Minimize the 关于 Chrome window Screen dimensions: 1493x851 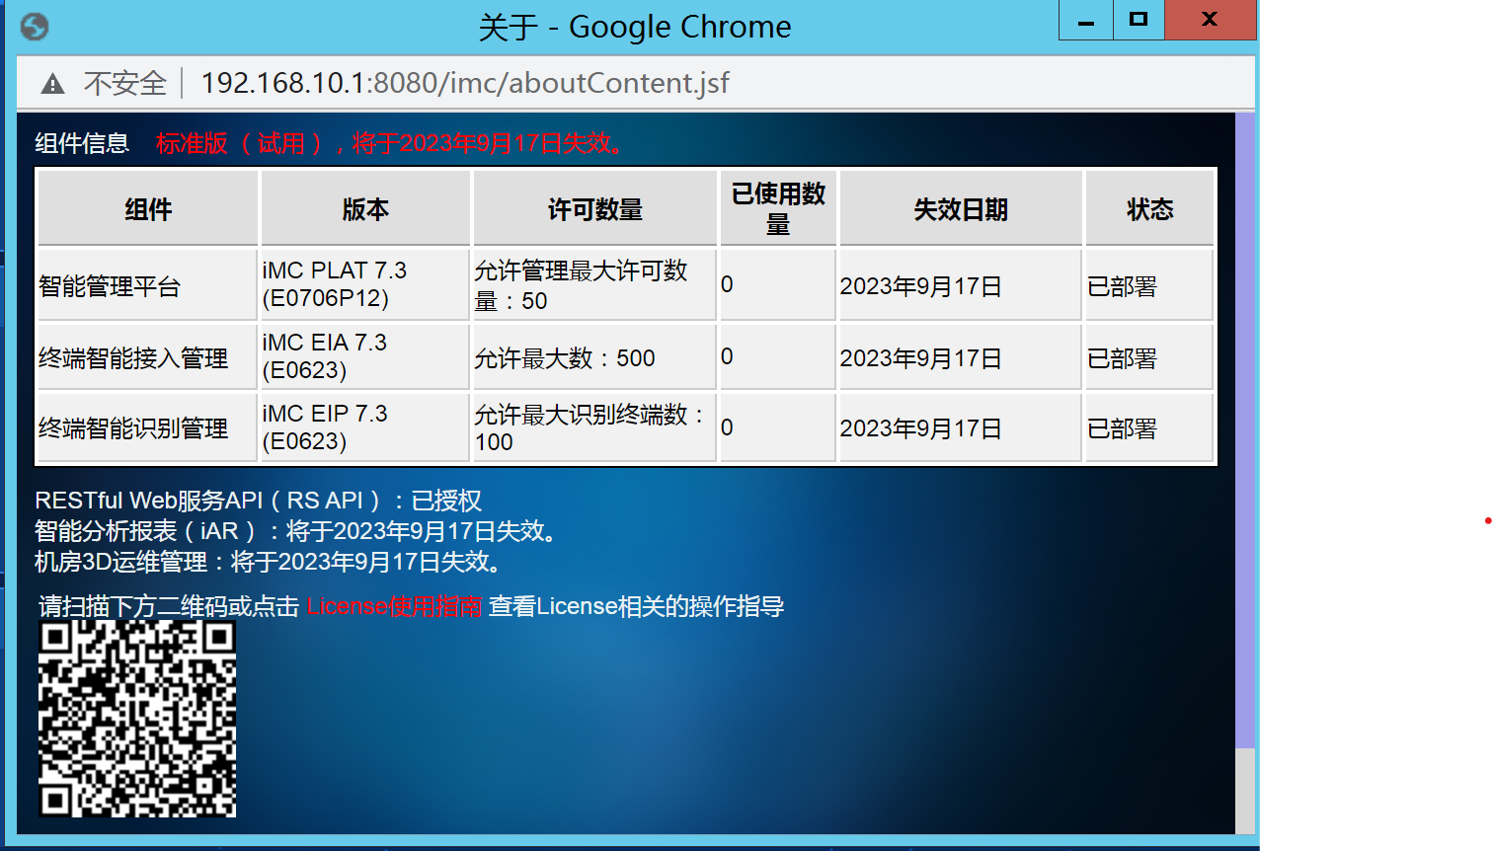coord(1086,20)
